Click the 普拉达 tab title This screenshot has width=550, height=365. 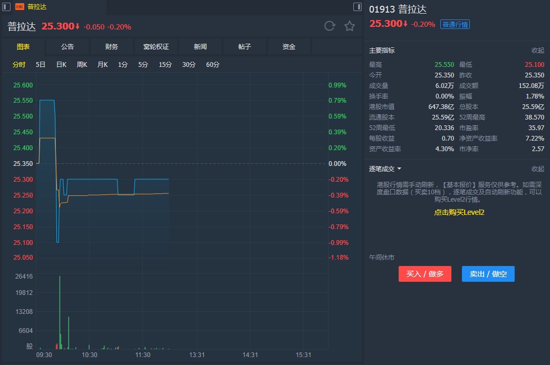pos(37,7)
